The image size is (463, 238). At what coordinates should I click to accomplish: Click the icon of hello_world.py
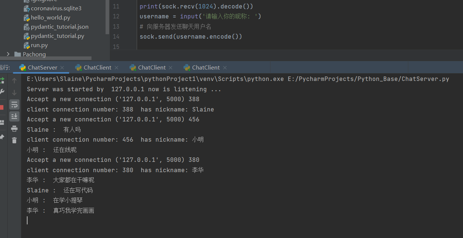26,18
